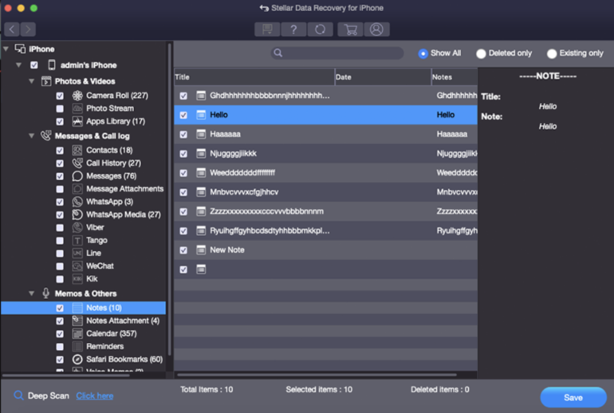Uncheck the New Note row checkbox
614x413 pixels.
pos(183,250)
